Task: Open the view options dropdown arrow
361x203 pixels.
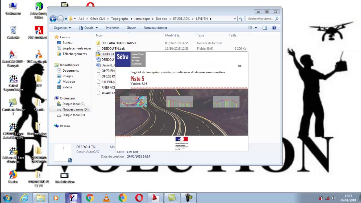Action: click(256, 28)
